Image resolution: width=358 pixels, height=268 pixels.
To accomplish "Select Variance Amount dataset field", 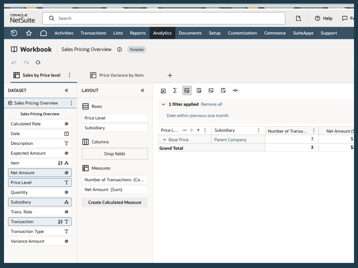I will (x=40, y=241).
